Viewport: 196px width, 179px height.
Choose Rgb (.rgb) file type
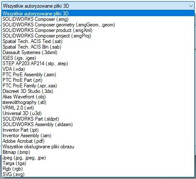click(98, 169)
